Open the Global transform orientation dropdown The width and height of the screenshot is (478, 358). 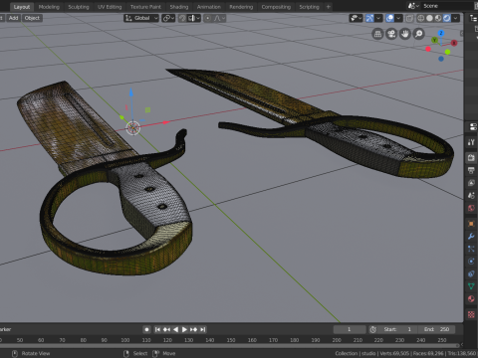(141, 18)
